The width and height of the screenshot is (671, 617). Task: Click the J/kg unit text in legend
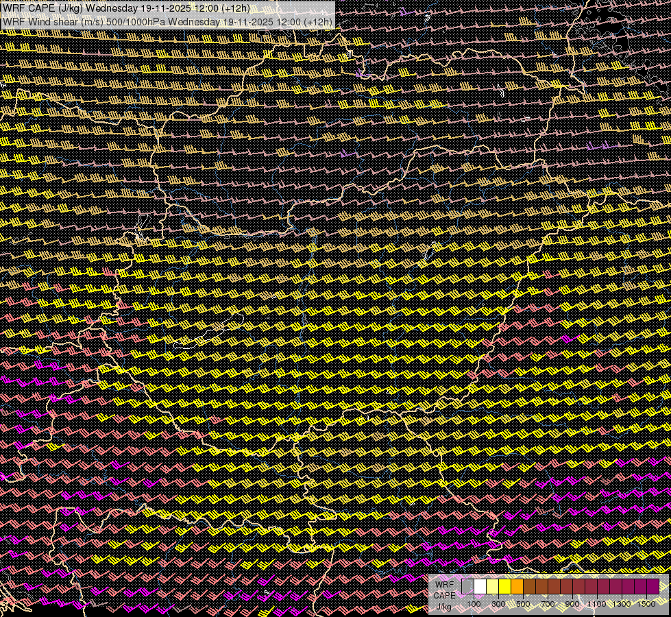444,606
